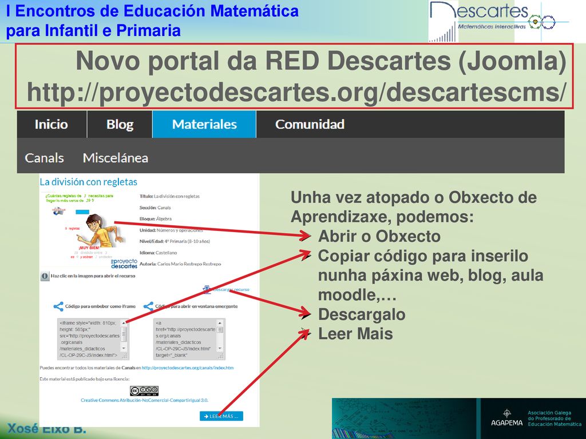The image size is (586, 439).
Task: Click the portal URL proyectodescartes.org/descartescms/
Action: coord(296,93)
